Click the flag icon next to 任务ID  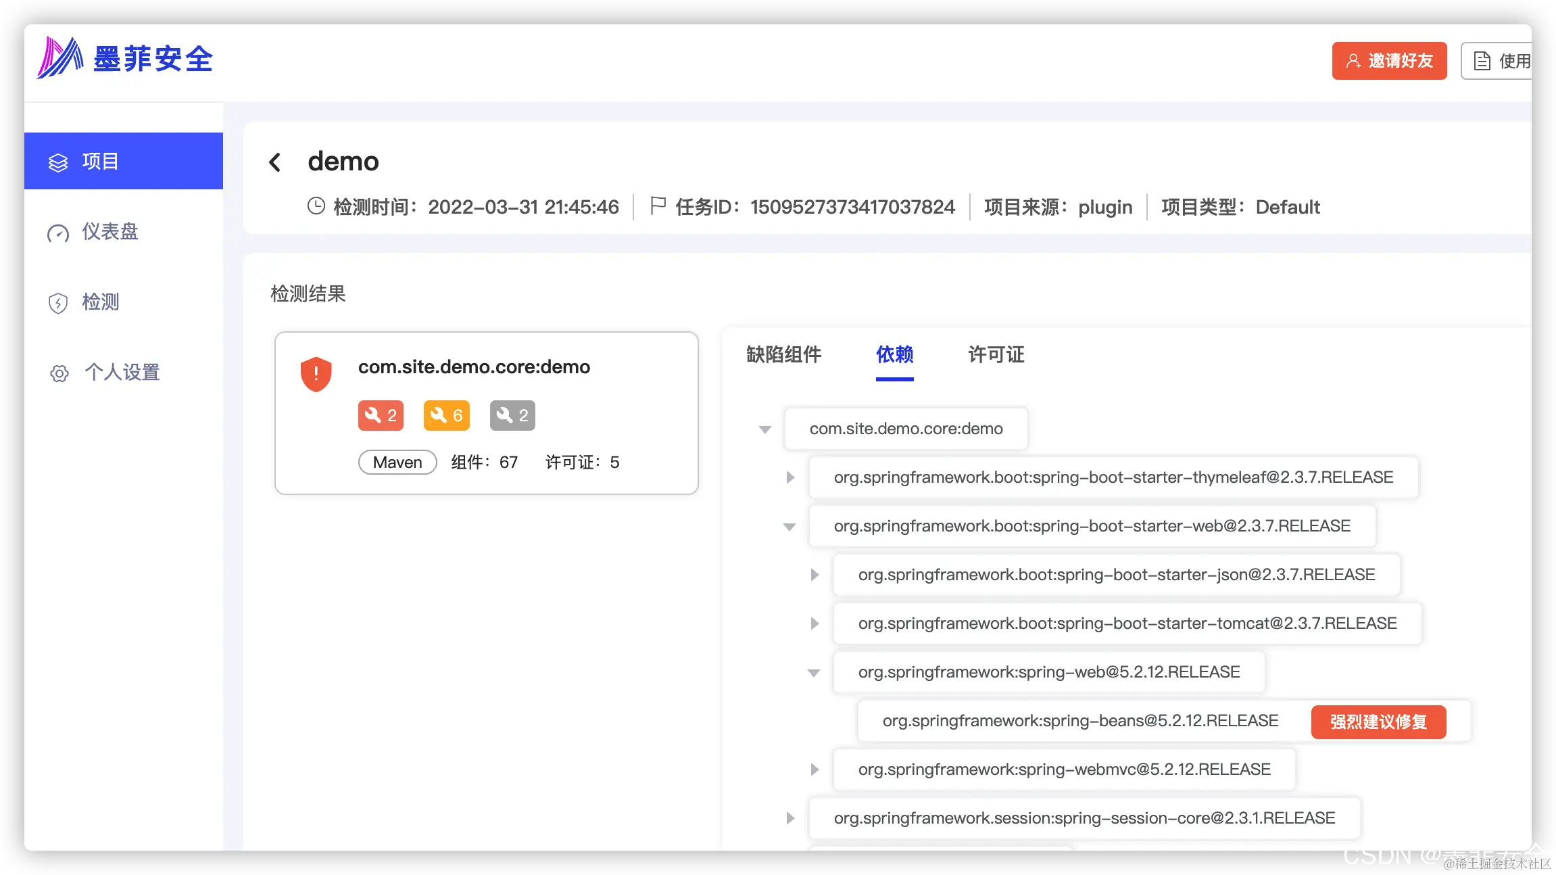[658, 206]
